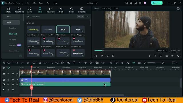This screenshot has width=183, height=103.
Task: Open the Tools menu
Action: (x=41, y=3)
